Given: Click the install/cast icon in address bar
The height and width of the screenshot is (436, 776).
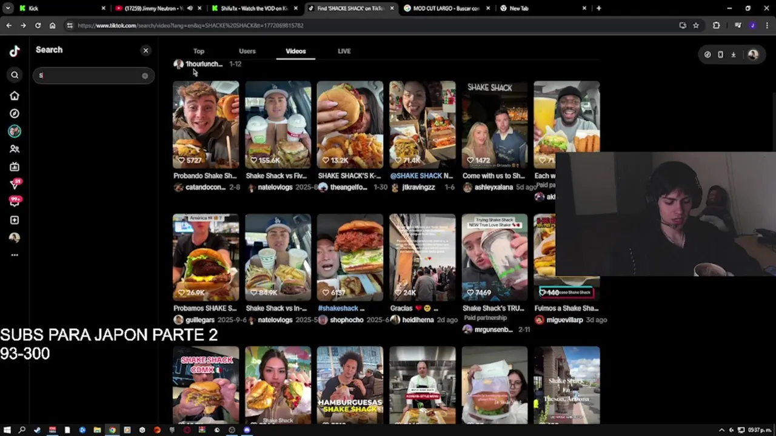Looking at the screenshot, I should 683,25.
